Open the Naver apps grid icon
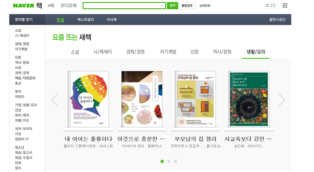 (285, 5)
